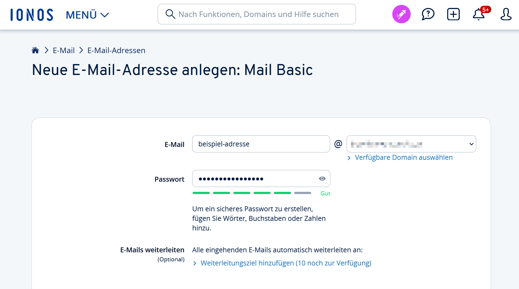Click the search magnifier icon
The width and height of the screenshot is (519, 289).
170,14
